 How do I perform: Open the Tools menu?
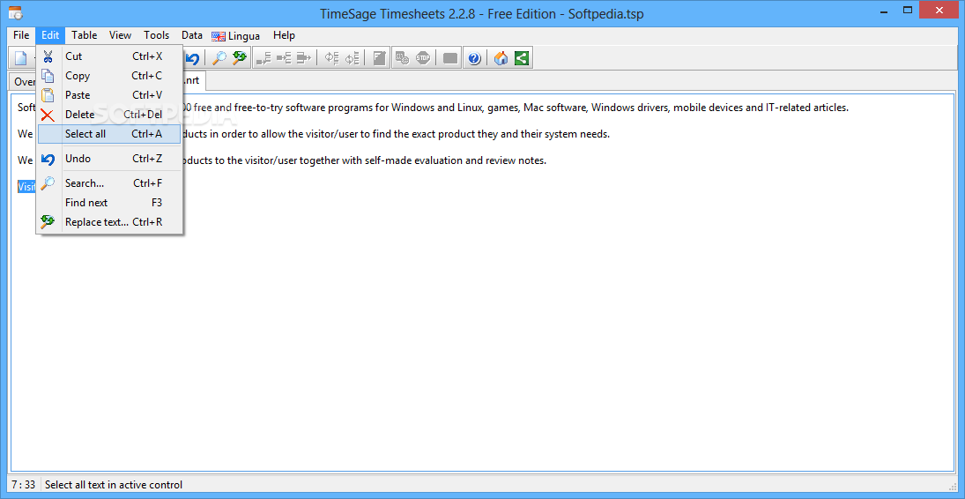(156, 35)
